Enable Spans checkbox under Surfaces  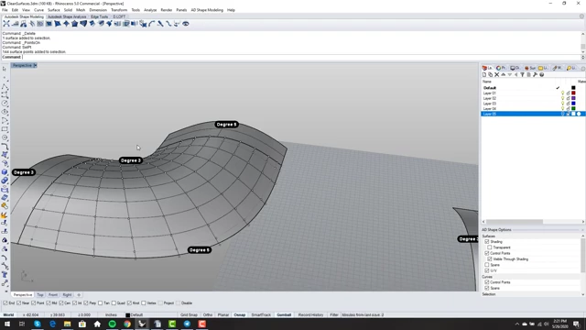[x=487, y=265]
